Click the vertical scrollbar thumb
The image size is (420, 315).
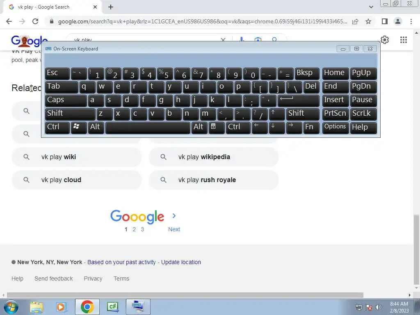point(417,250)
